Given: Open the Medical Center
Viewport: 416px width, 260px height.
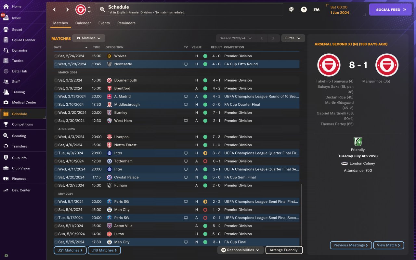Looking at the screenshot, I should coord(23,102).
